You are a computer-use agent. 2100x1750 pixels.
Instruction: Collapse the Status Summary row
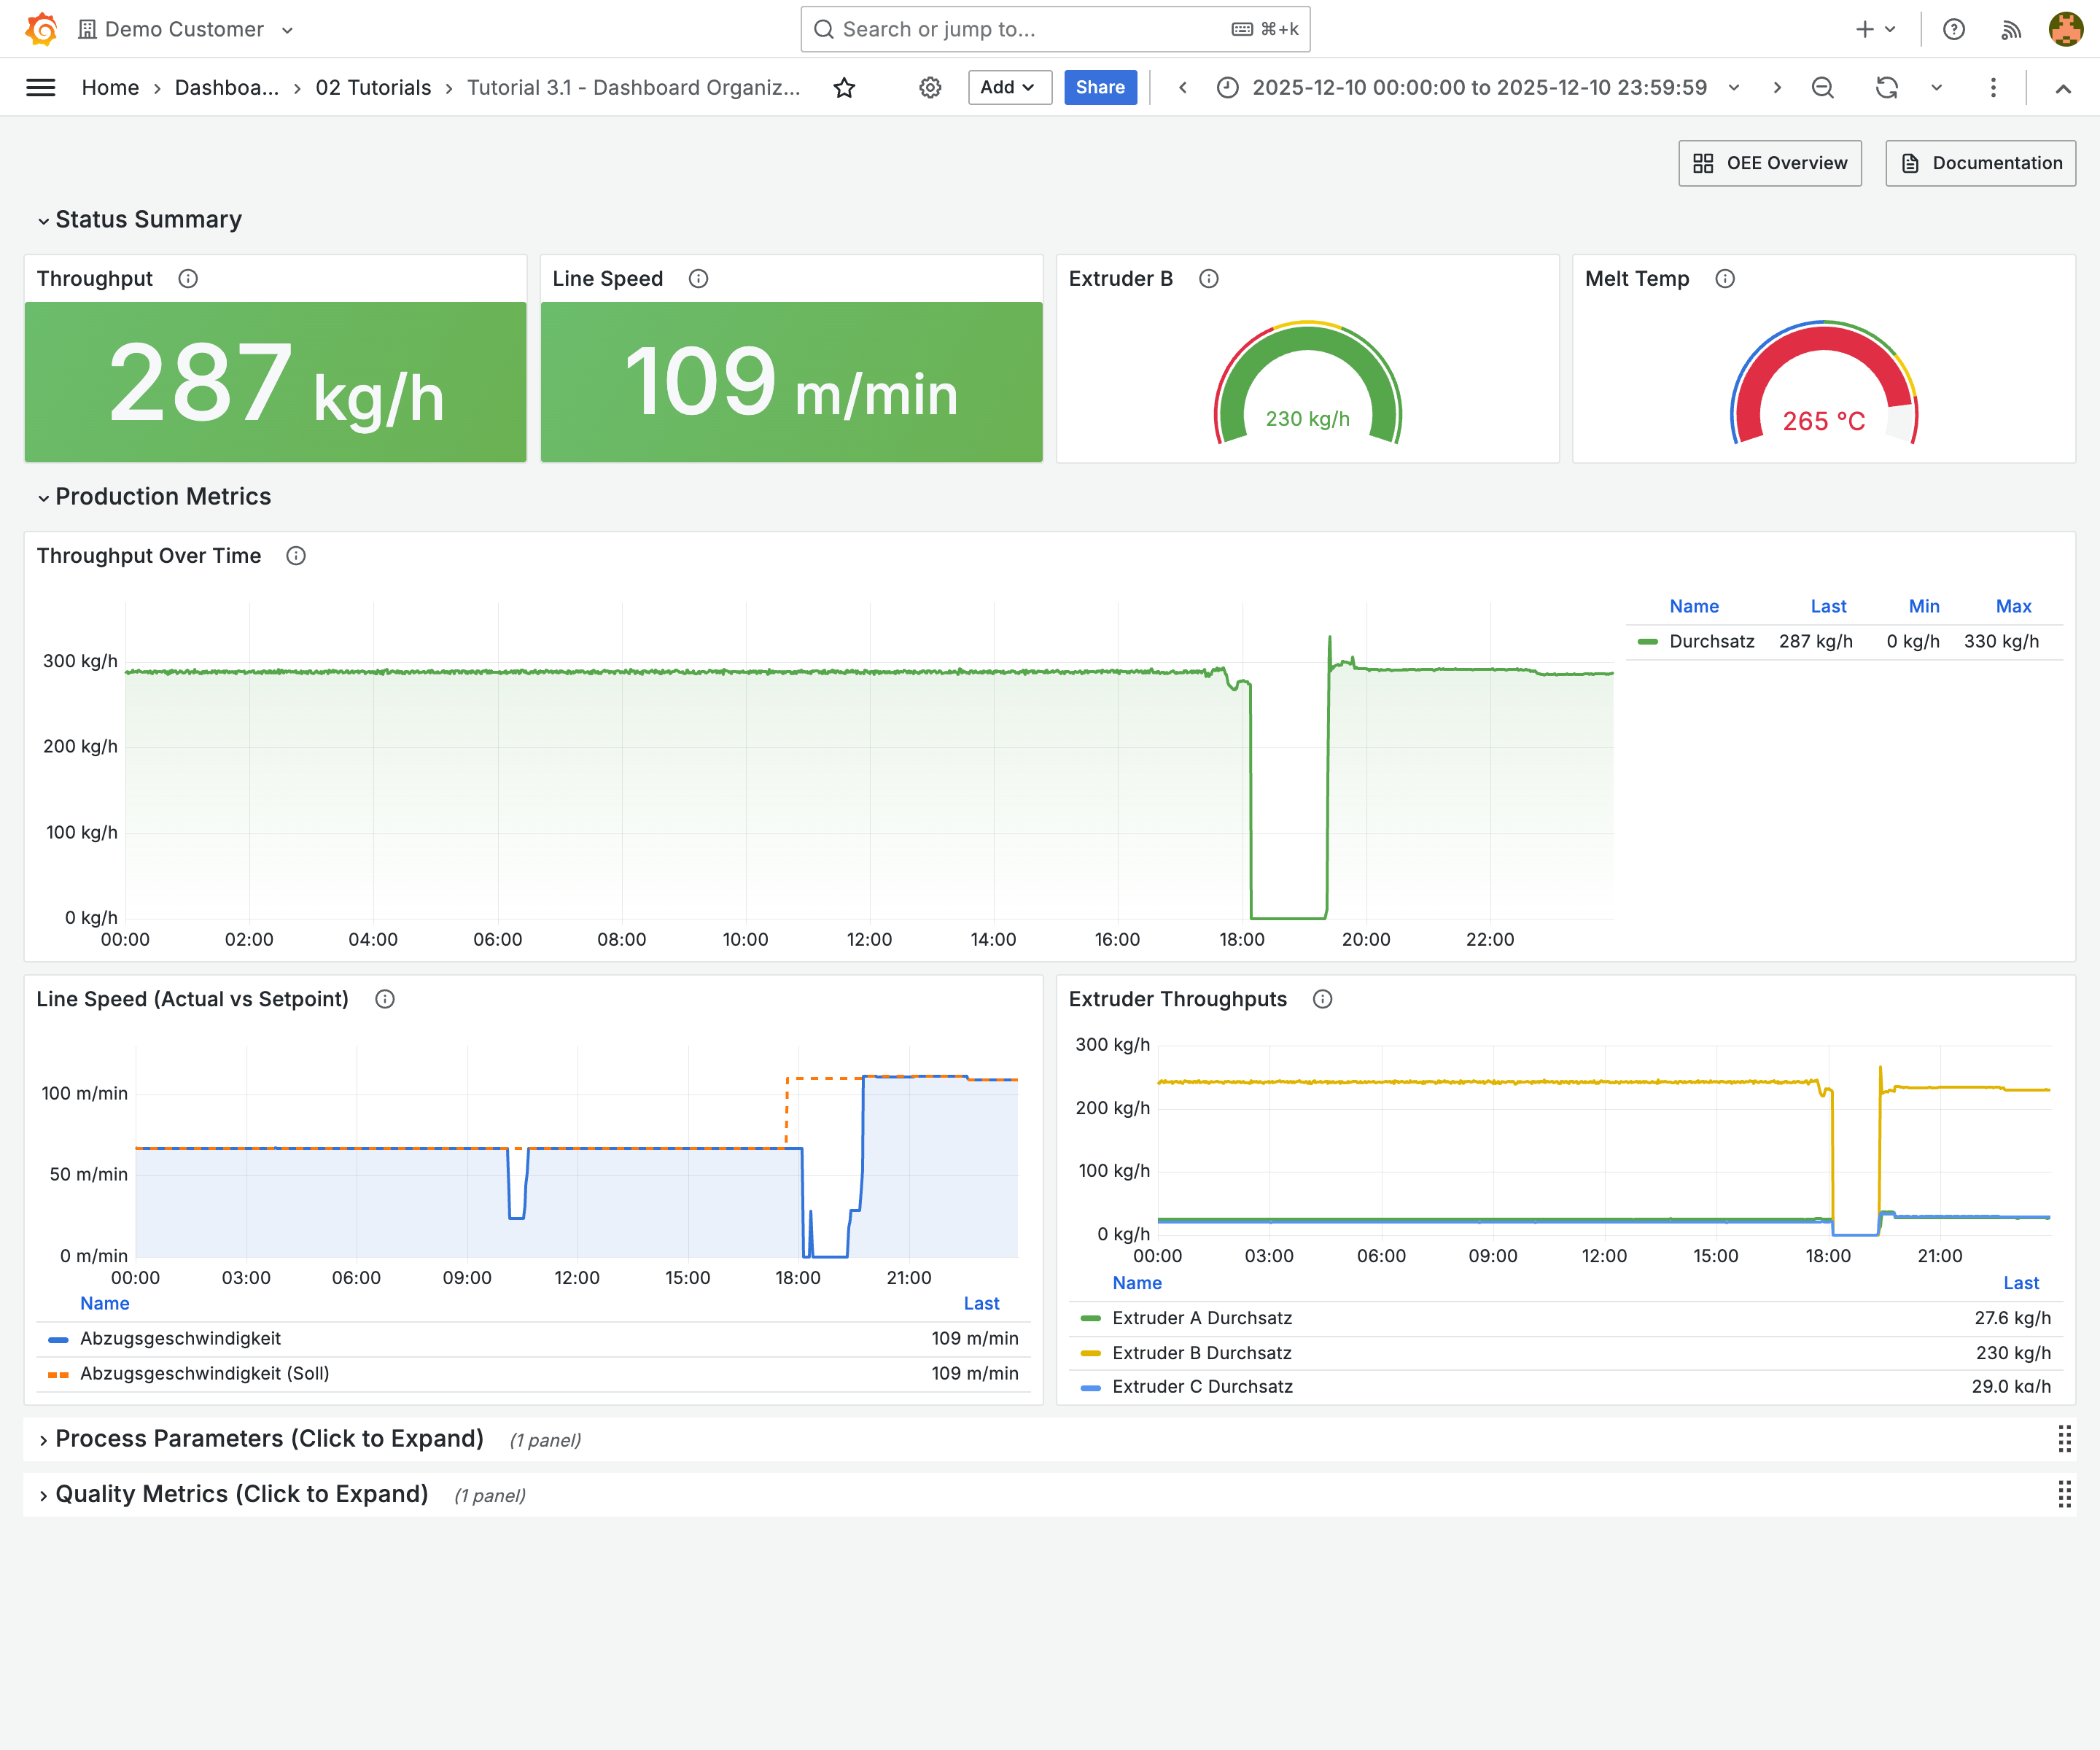(148, 220)
